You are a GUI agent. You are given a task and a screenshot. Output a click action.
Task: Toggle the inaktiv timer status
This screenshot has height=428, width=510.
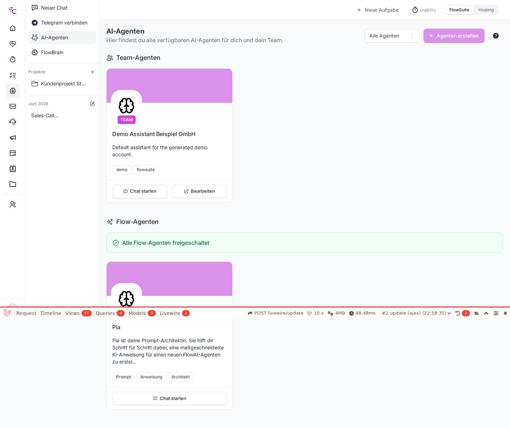tap(424, 10)
